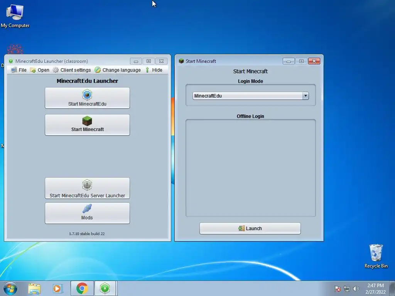This screenshot has width=395, height=296.
Task: Open Recycle Bin desktop icon
Action: 376,256
